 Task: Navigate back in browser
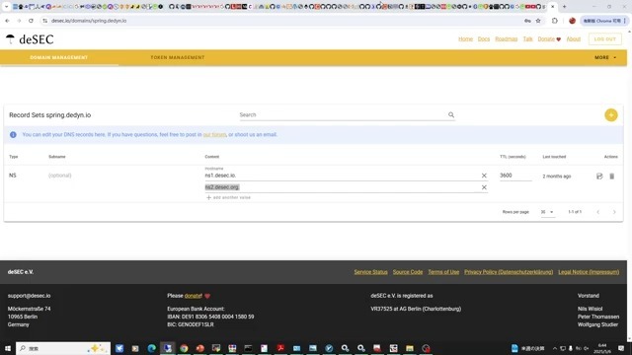coord(7,21)
